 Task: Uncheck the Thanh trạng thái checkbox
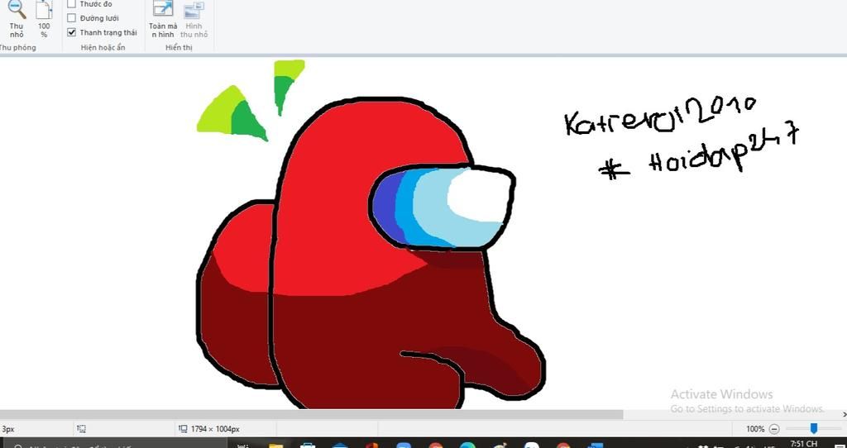(x=71, y=32)
